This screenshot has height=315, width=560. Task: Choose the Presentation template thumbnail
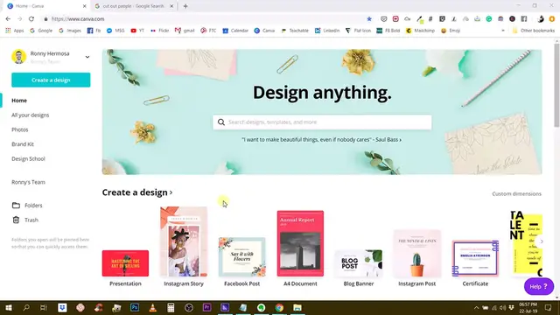click(125, 263)
